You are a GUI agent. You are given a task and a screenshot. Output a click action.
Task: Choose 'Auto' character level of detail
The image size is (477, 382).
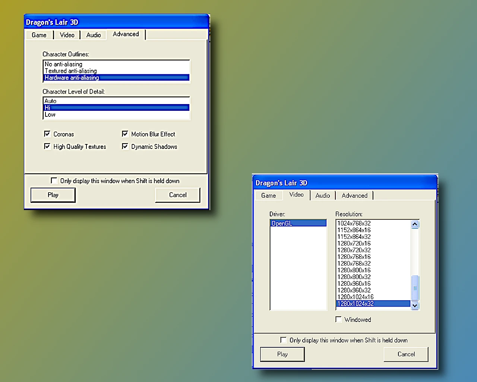point(116,101)
